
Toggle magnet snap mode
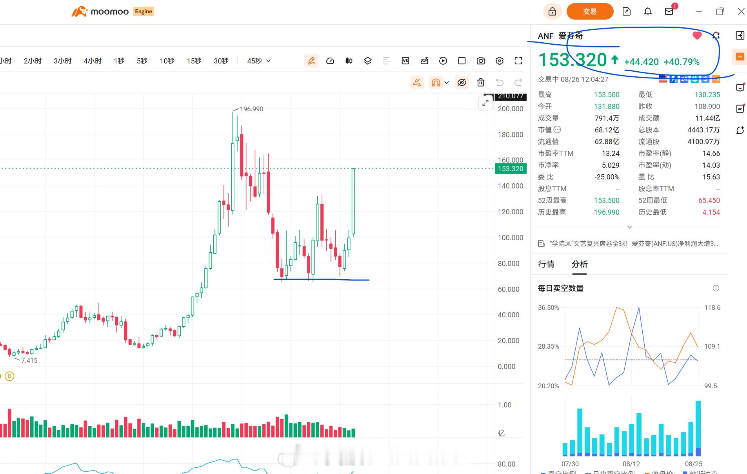tap(436, 82)
